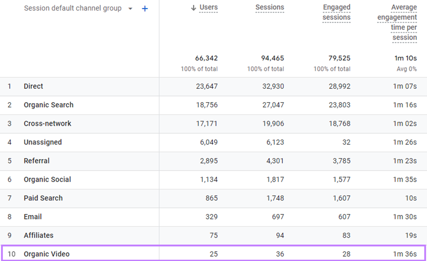Click the Affiliates channel label
The height and width of the screenshot is (261, 427).
point(38,235)
